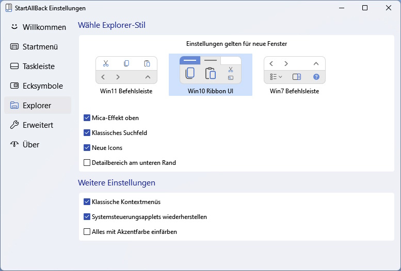The height and width of the screenshot is (271, 401).
Task: Choose the Win10 Ribbon UI thumbnail
Action: point(211,70)
